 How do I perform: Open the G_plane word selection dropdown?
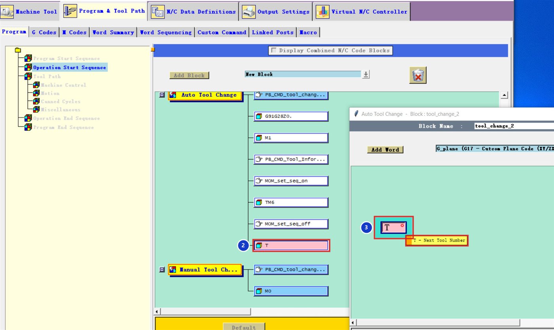pyautogui.click(x=495, y=149)
